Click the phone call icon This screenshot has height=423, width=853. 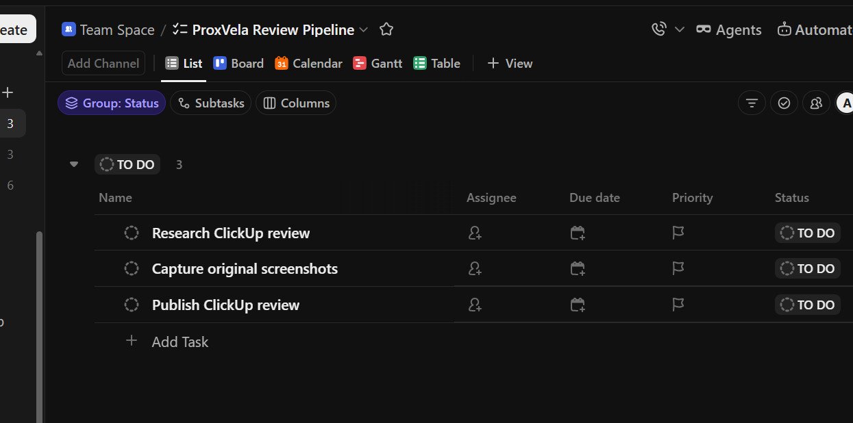(x=659, y=29)
